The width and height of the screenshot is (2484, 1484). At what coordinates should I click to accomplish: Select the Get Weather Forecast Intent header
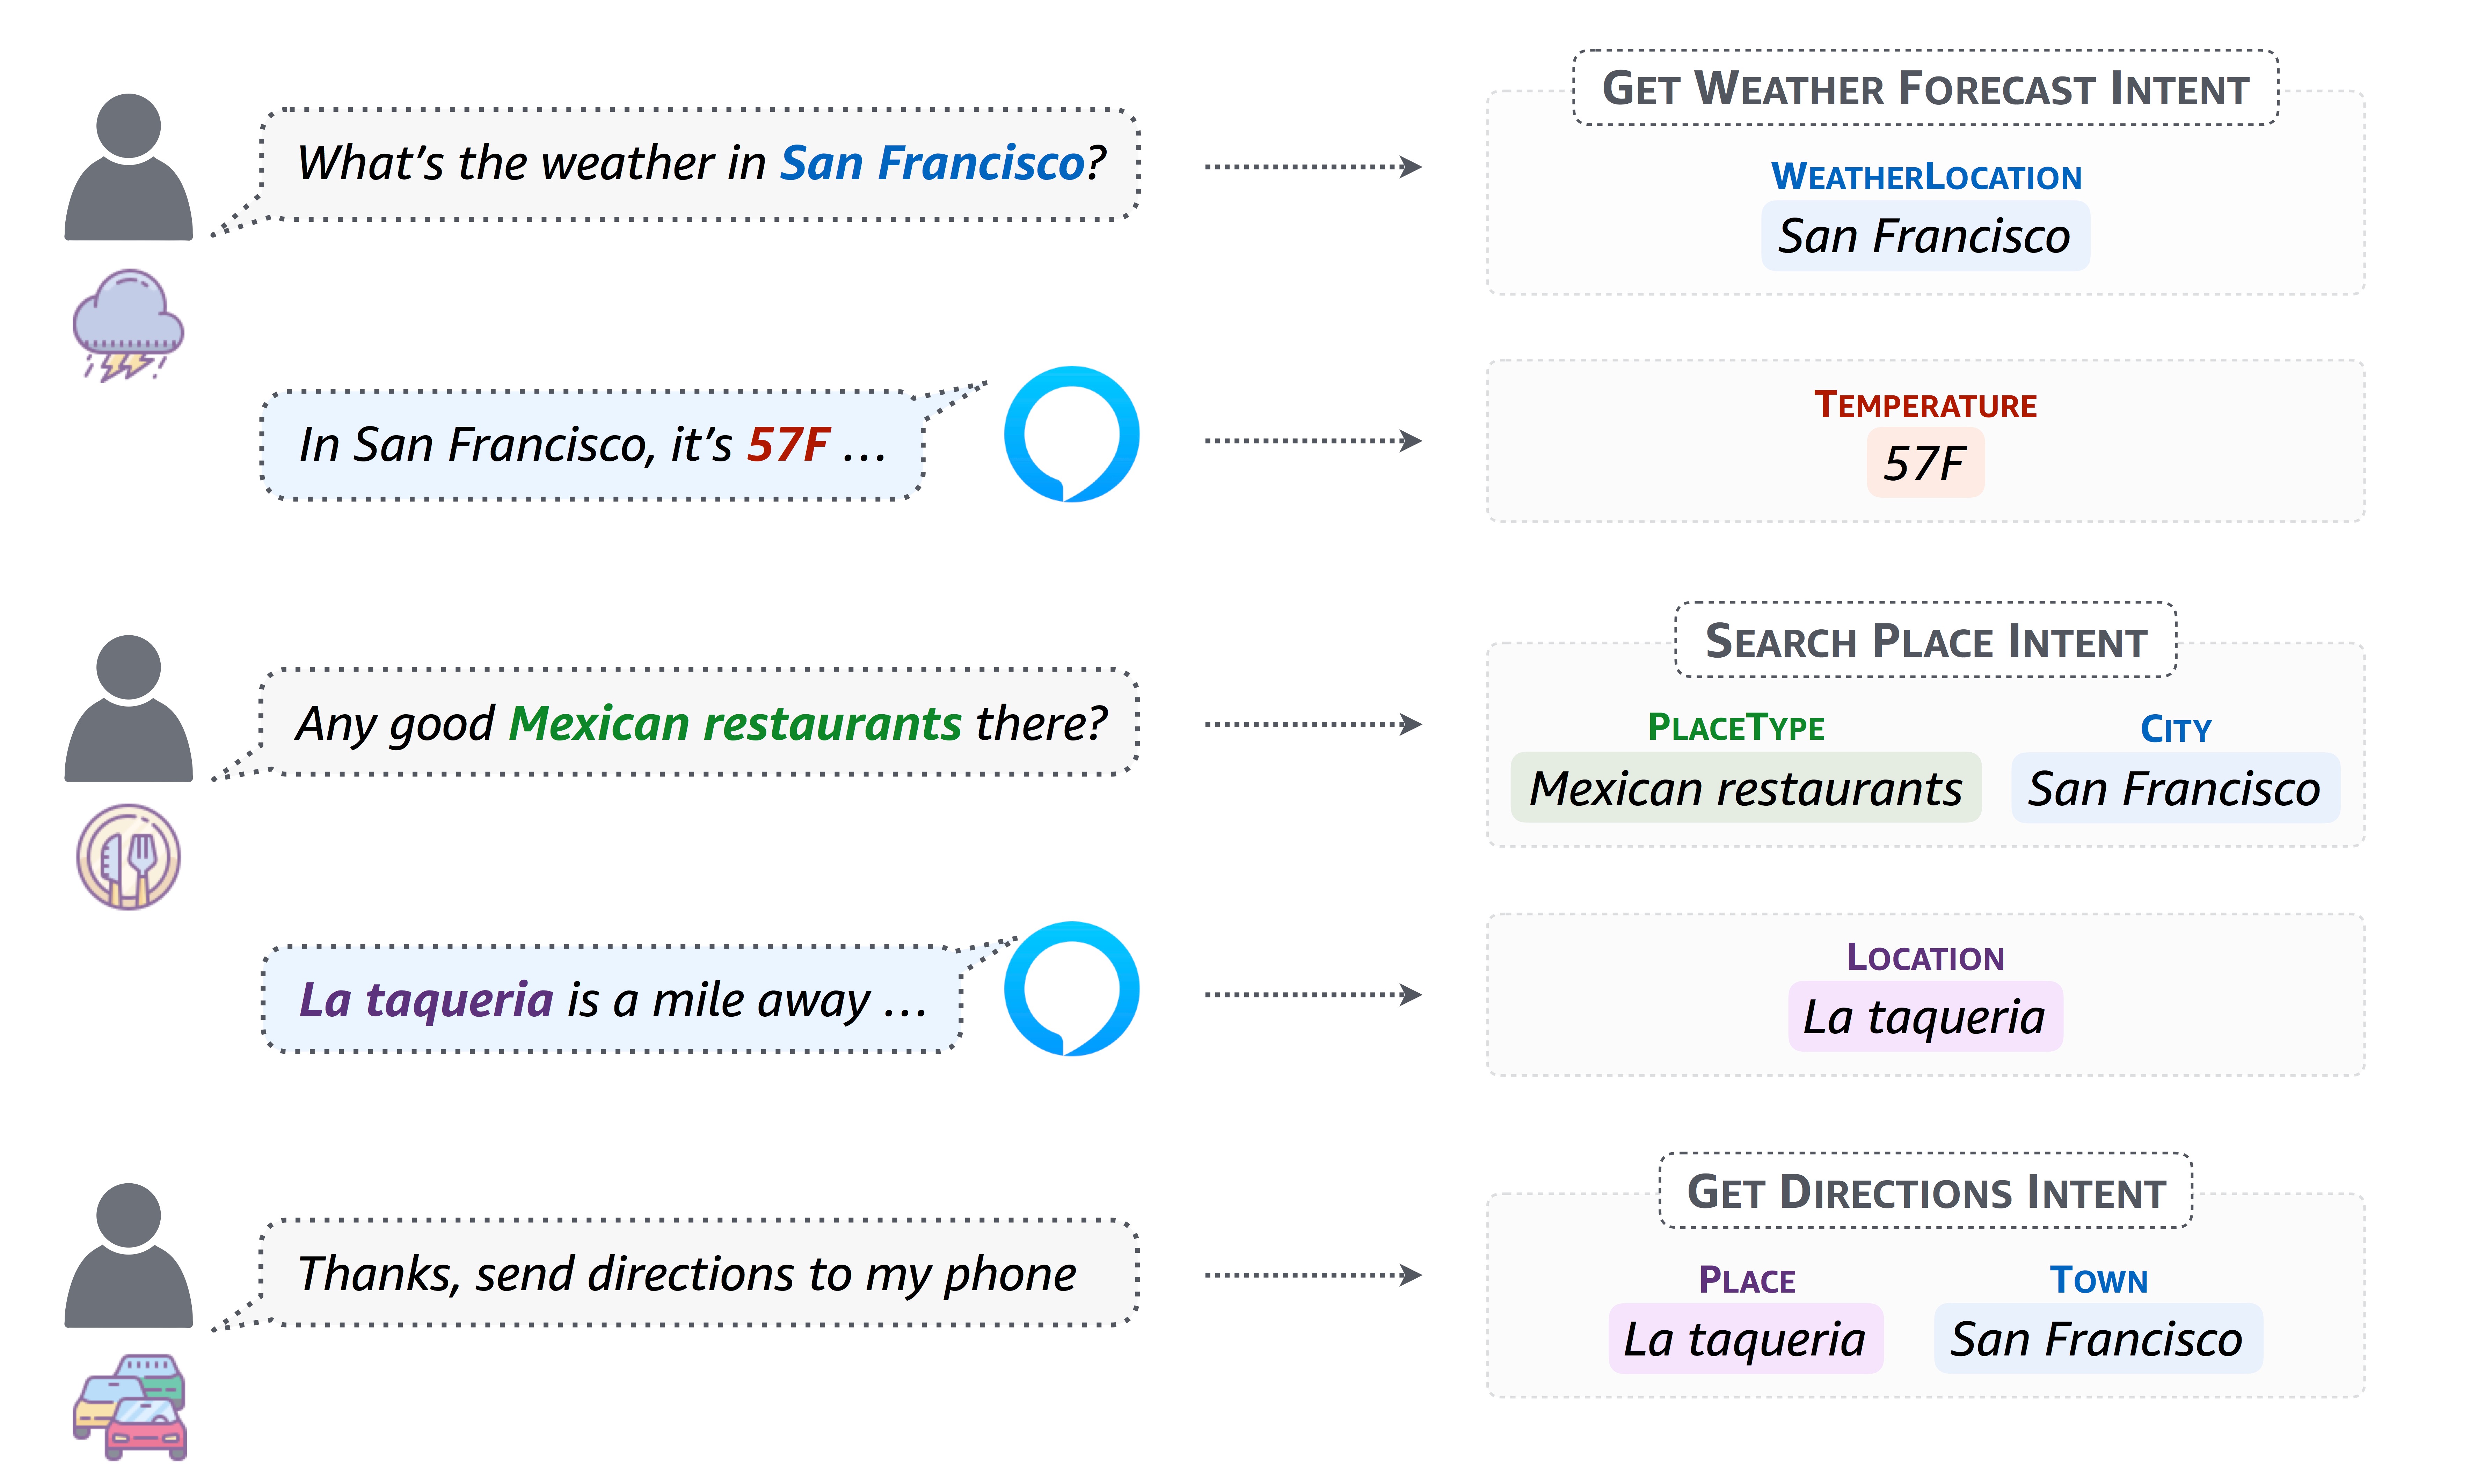pyautogui.click(x=1925, y=88)
